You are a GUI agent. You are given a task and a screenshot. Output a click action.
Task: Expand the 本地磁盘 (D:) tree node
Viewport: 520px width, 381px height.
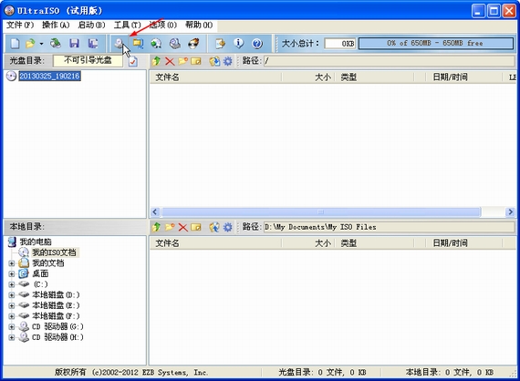pos(12,294)
